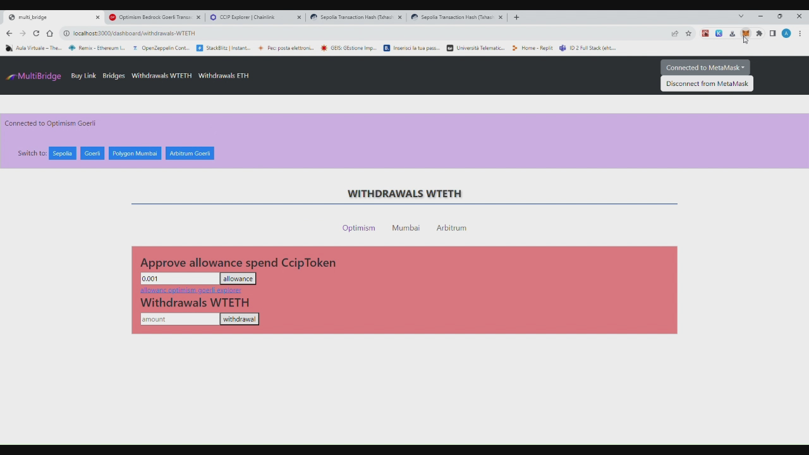Viewport: 809px width, 455px height.
Task: Open the Chrome profile avatar
Action: (x=786, y=33)
